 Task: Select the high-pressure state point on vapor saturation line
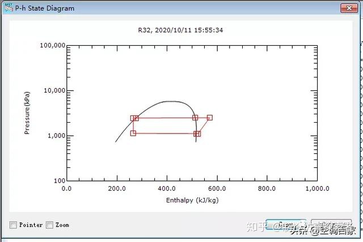(x=195, y=118)
